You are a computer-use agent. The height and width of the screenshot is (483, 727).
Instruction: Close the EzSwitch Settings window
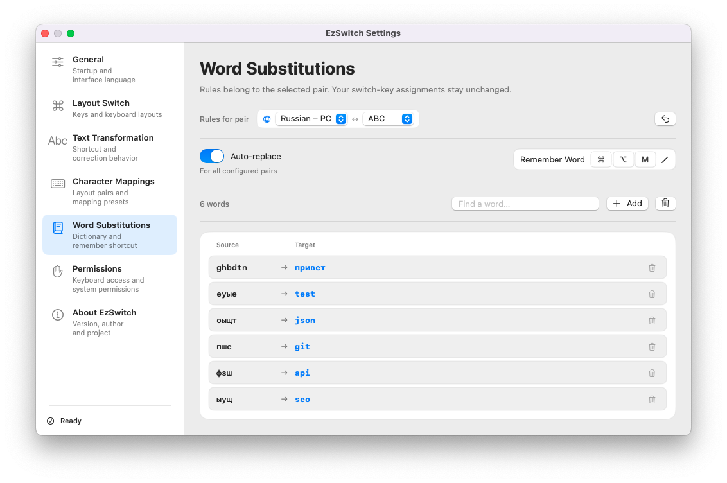pyautogui.click(x=45, y=33)
